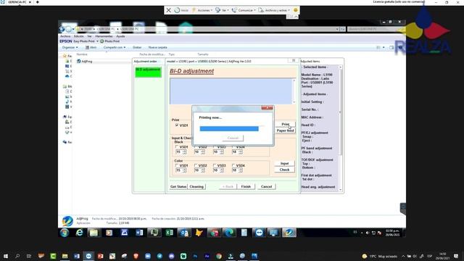Open the Comunicar dropdown in the TeamViewer toolbar
464x261 pixels.
[244, 10]
